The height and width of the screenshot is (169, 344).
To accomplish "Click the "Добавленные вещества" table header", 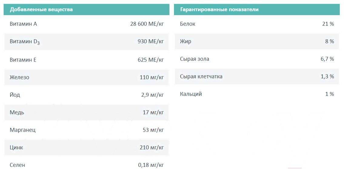I will tap(41, 9).
